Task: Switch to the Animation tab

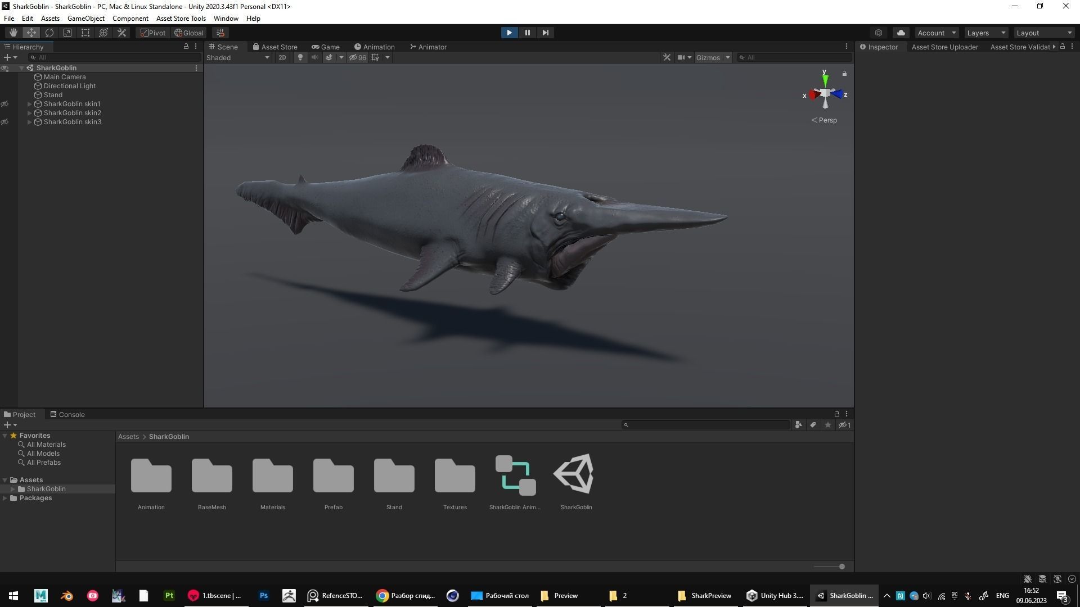Action: click(374, 47)
